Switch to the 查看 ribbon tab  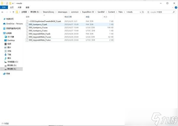(x=27, y=7)
